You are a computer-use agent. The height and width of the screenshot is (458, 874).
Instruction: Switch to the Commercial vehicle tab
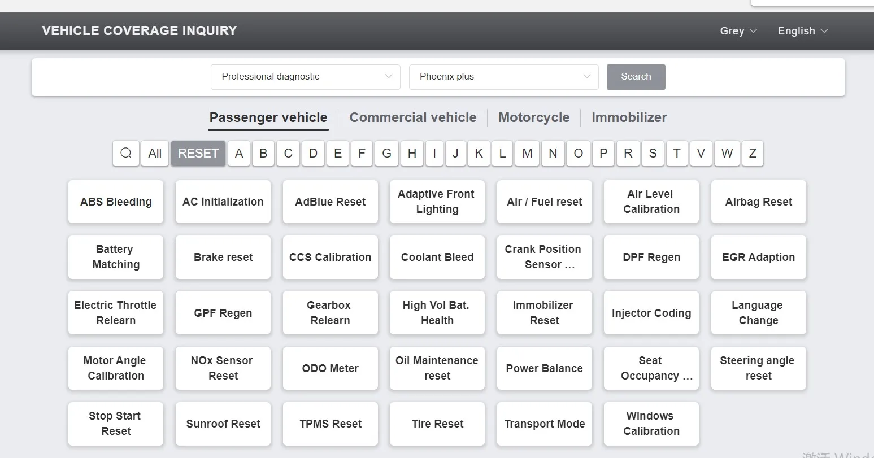point(413,117)
